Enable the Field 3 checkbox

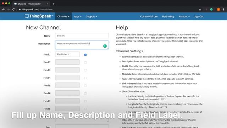click(85, 70)
